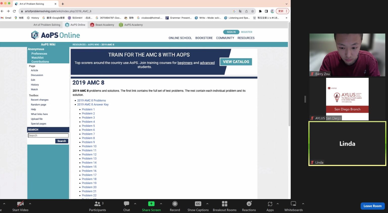Screen dimensions: 388x213
Task: Open COMMUNITY menu
Action: point(225,38)
